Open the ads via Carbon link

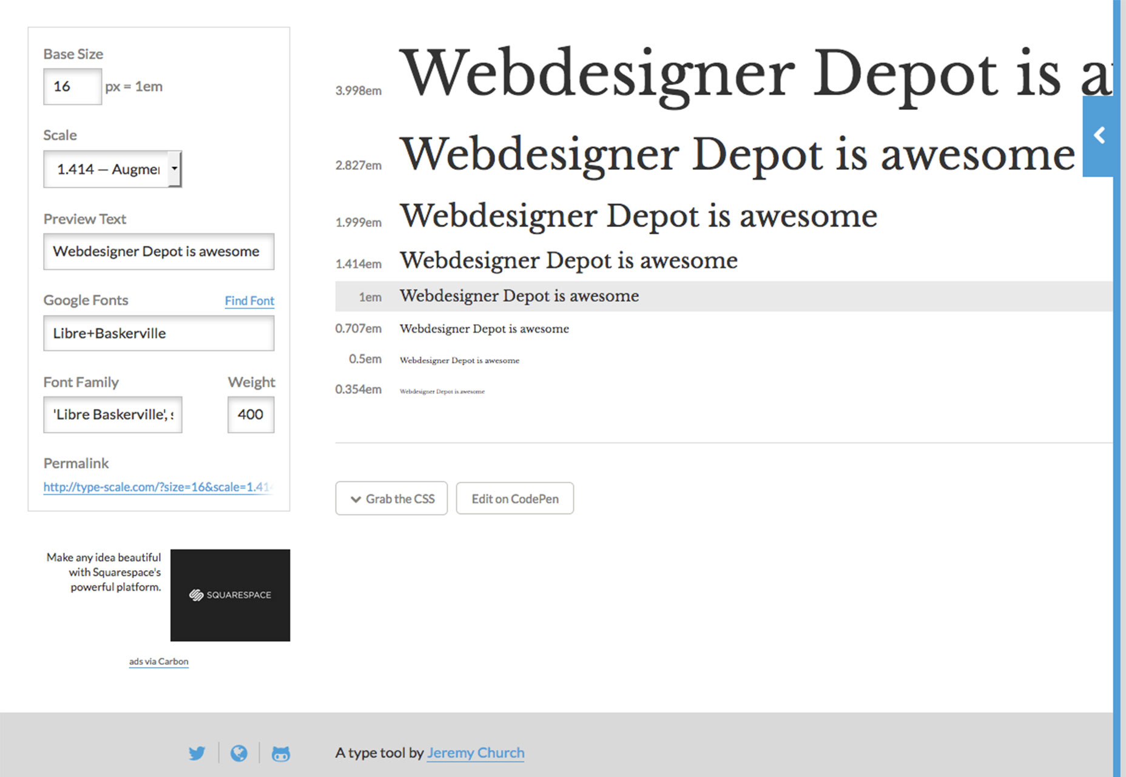(158, 661)
